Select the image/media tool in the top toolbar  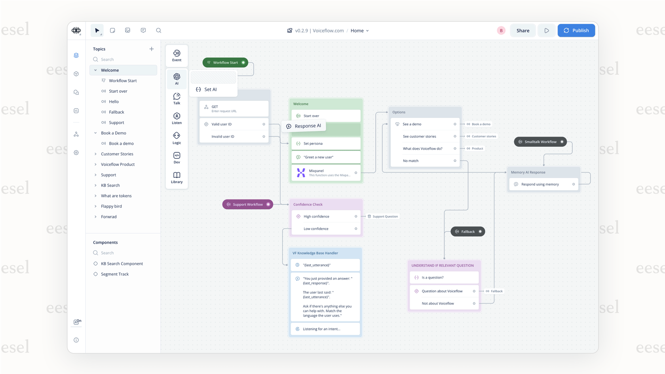pos(127,30)
